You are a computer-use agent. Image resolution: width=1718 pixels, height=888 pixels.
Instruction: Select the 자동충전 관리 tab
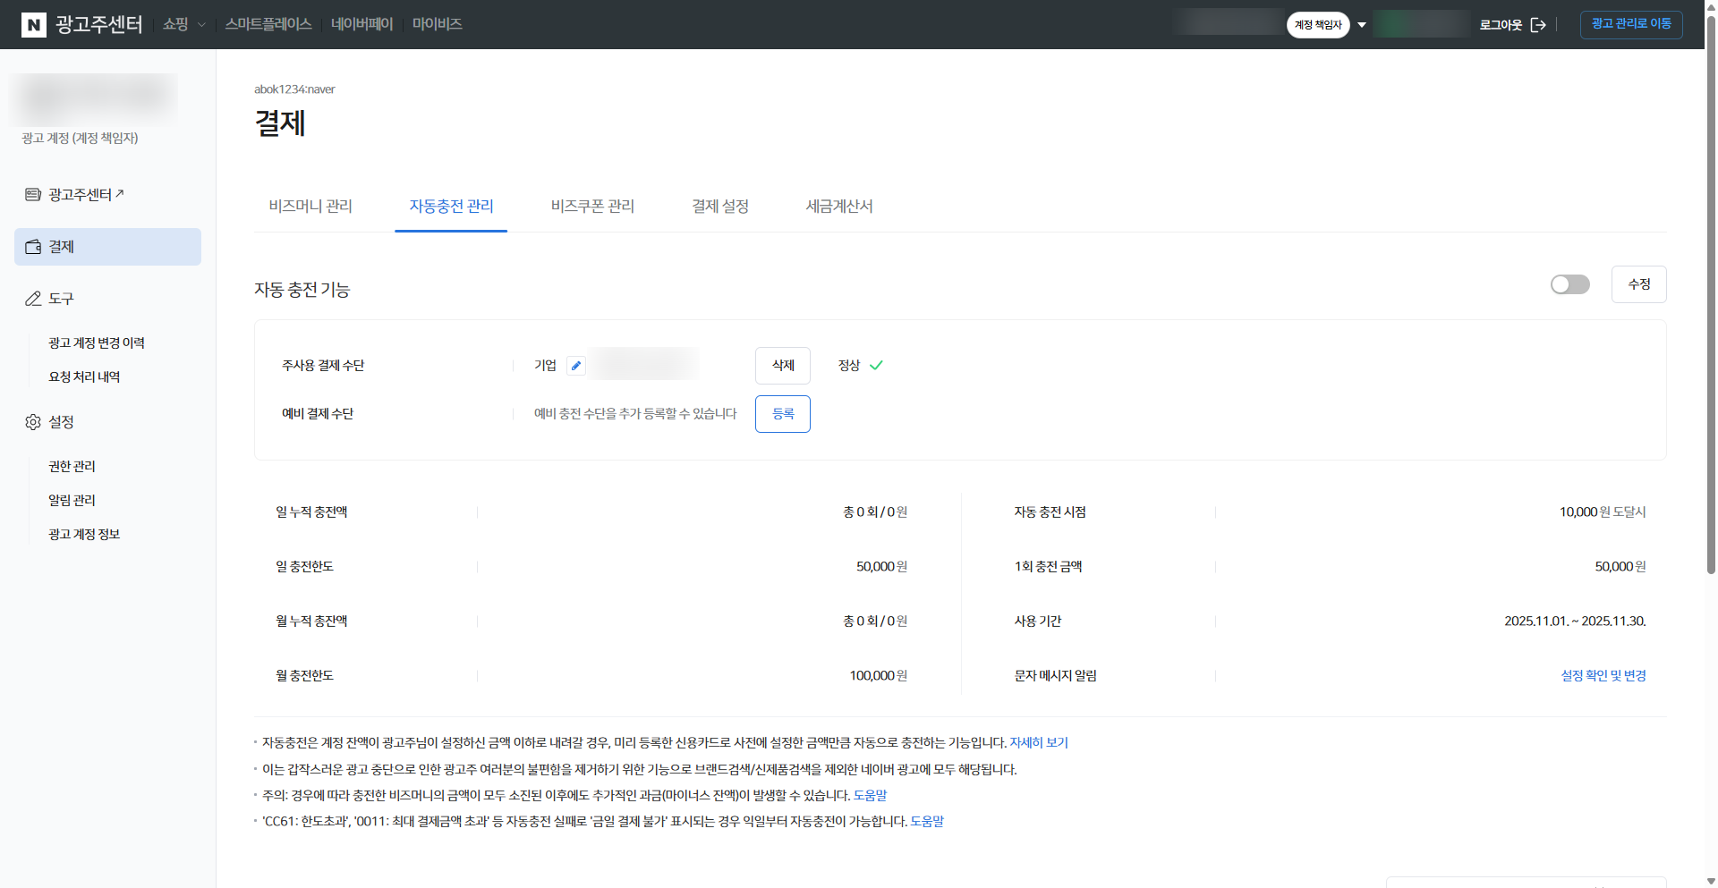click(451, 207)
